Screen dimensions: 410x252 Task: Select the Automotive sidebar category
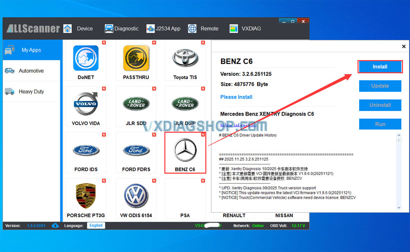(31, 70)
